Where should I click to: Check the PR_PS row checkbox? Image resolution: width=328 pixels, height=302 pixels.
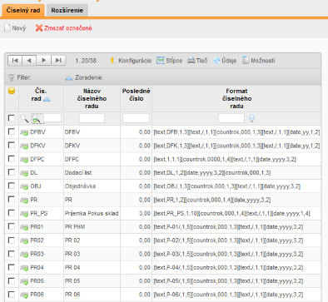pyautogui.click(x=12, y=213)
